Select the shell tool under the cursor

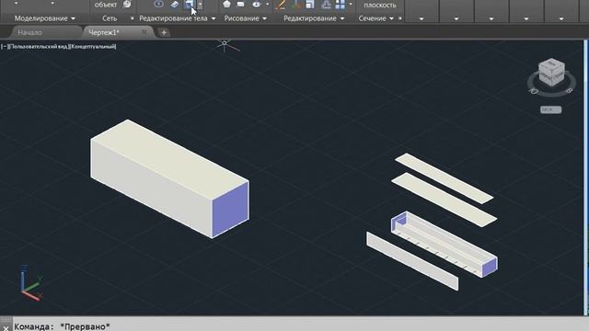coord(190,4)
